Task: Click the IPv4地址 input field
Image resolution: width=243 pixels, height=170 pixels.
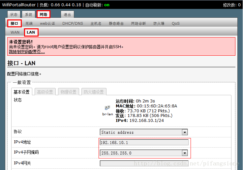Action: 144,142
